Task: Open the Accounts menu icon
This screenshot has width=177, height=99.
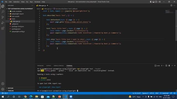Action: coord(3,84)
